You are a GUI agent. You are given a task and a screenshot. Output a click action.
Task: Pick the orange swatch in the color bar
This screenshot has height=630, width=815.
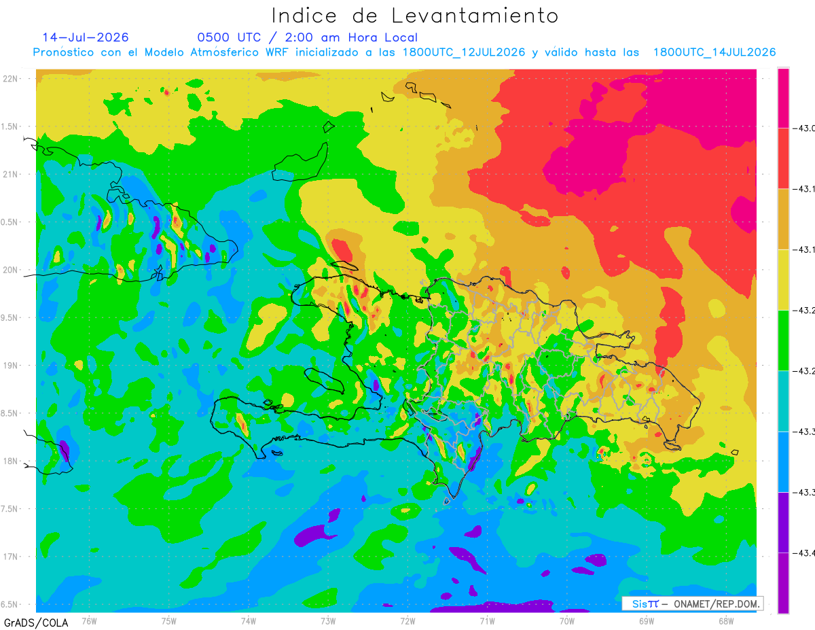[x=783, y=219]
